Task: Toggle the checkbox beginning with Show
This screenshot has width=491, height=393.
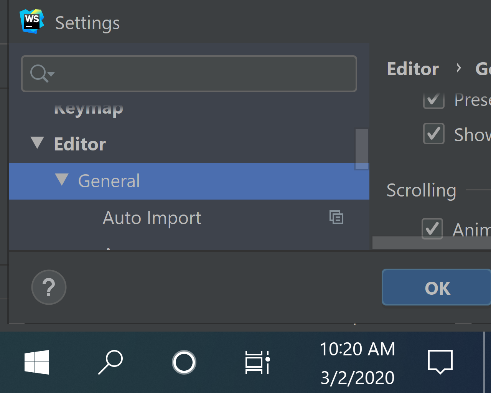Action: coord(433,134)
